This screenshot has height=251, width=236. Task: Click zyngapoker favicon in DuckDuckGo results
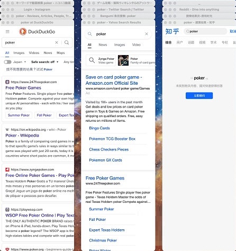7,169
